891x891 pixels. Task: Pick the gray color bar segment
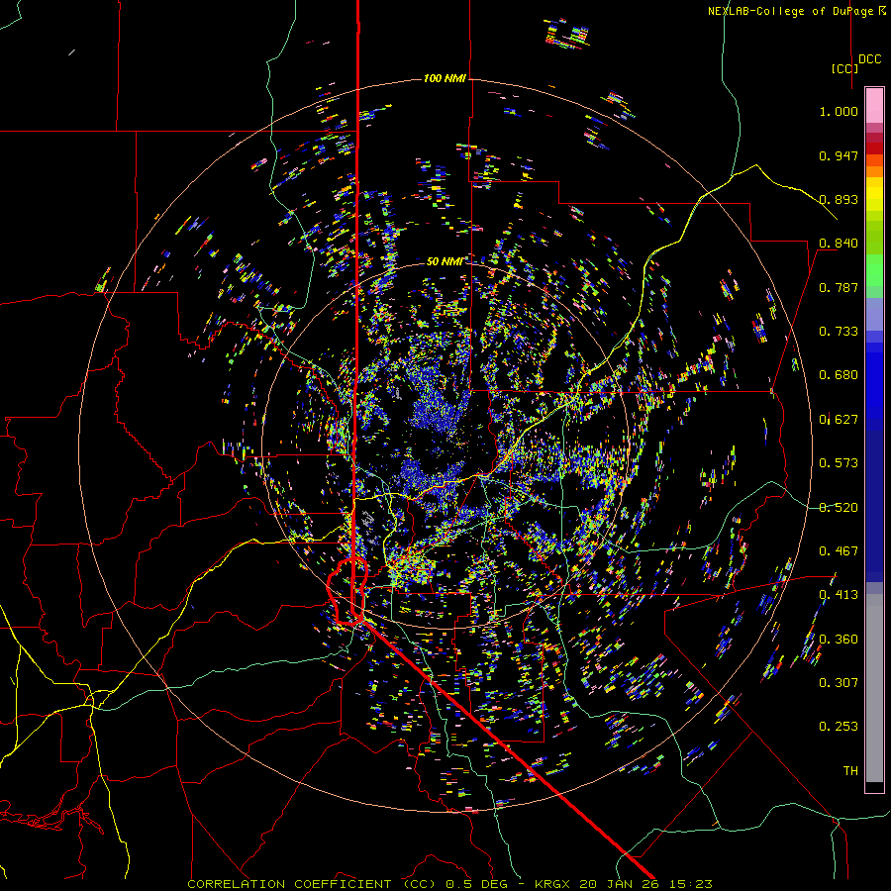(874, 693)
